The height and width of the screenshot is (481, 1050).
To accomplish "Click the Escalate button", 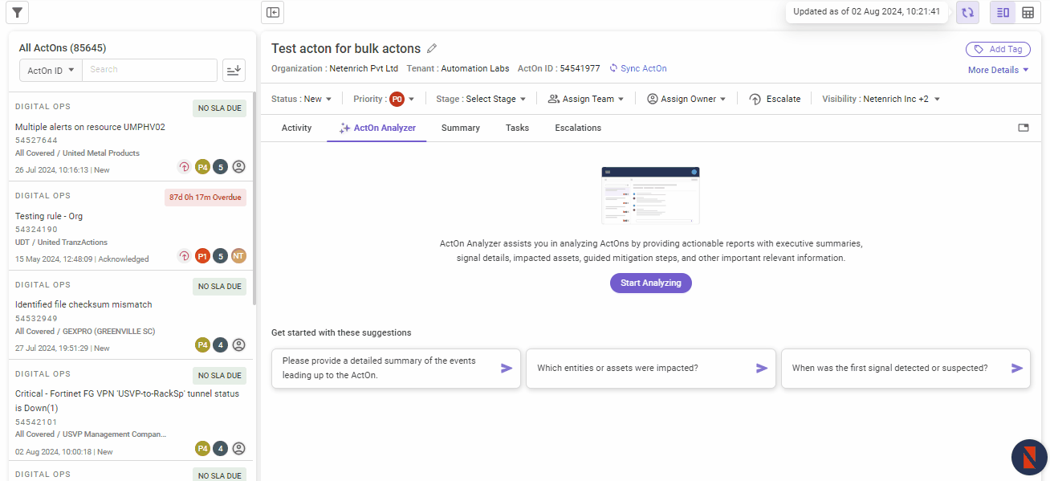I will 775,99.
